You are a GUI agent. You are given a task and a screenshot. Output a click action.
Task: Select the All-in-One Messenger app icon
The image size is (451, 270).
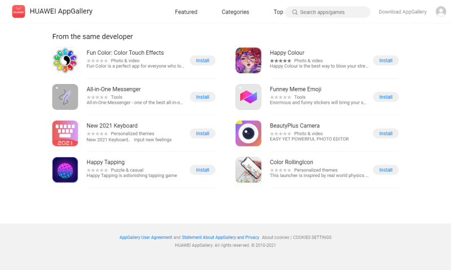coord(65,97)
